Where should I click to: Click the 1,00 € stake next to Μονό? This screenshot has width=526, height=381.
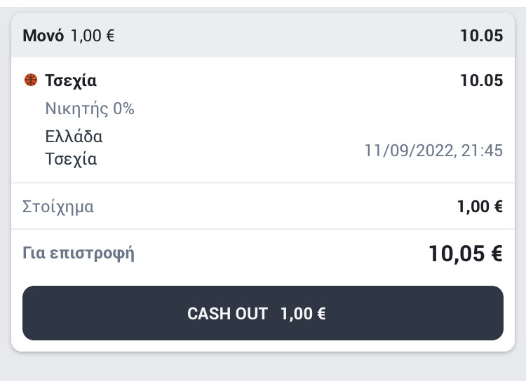(93, 36)
